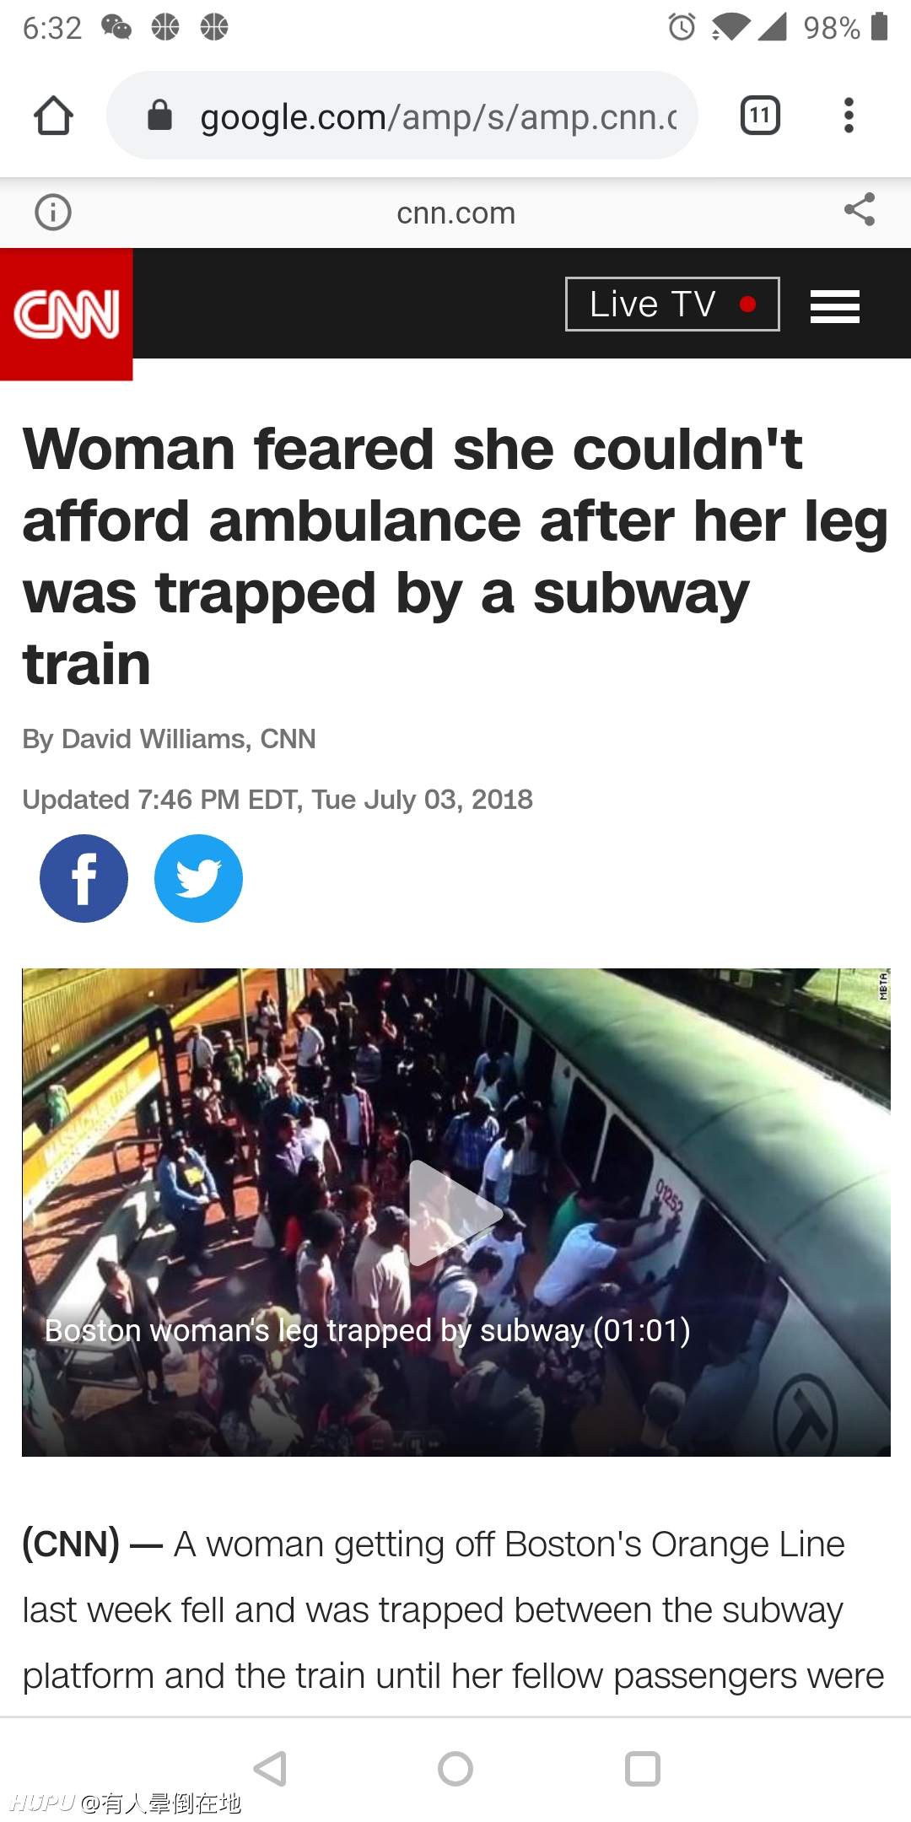Tap the Android home circle button
Screen dimensions: 911x1822
pyautogui.click(x=455, y=1769)
